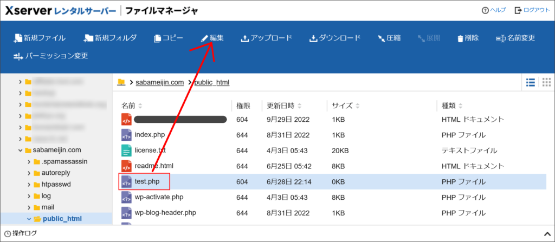Click the wp-blog-header.php file icon
The width and height of the screenshot is (555, 242).
click(126, 213)
